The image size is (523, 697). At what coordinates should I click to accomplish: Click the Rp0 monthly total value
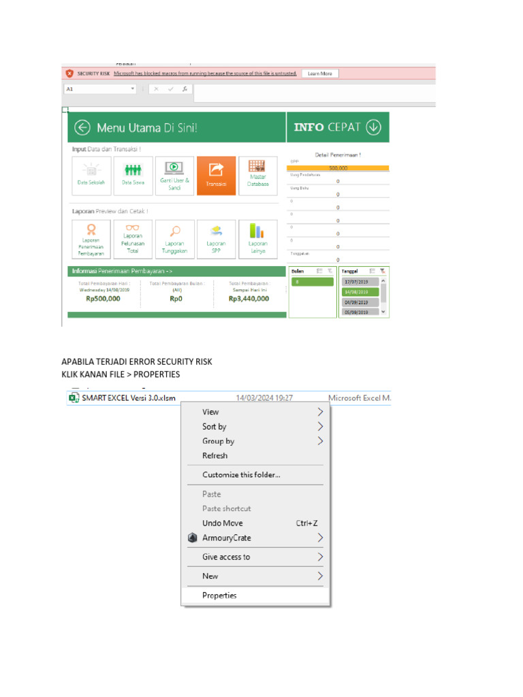176,299
